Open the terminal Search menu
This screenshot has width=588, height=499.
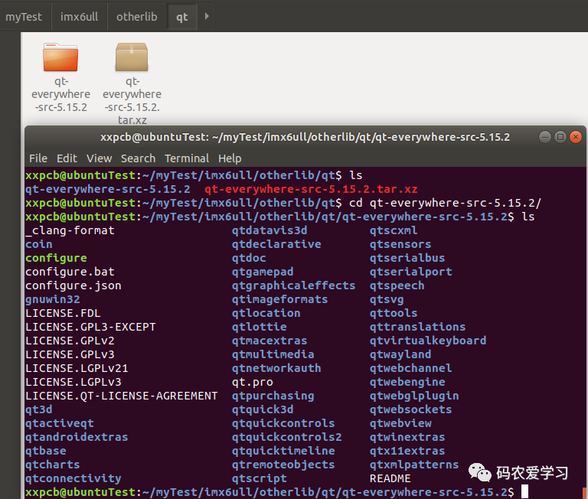(x=138, y=158)
